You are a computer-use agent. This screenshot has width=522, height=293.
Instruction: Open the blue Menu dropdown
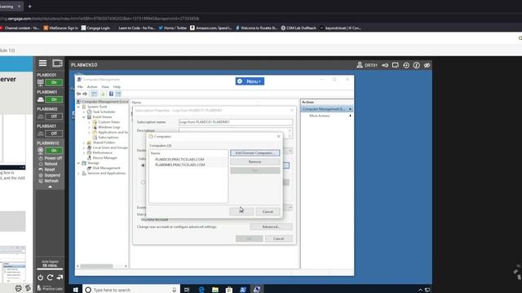coord(250,81)
